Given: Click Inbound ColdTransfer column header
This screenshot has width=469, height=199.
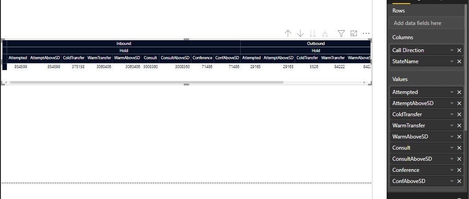Looking at the screenshot, I should pos(73,58).
